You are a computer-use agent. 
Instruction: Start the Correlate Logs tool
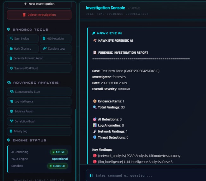(x=56, y=49)
